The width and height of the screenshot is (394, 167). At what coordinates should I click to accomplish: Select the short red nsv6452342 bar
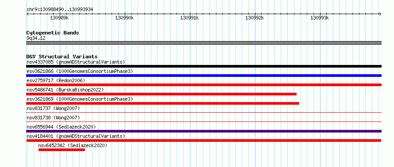click(x=62, y=150)
